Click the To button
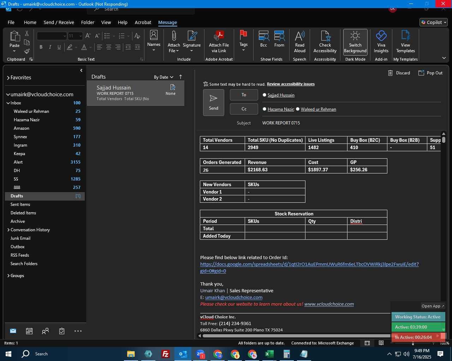This screenshot has width=452, height=361. click(244, 95)
